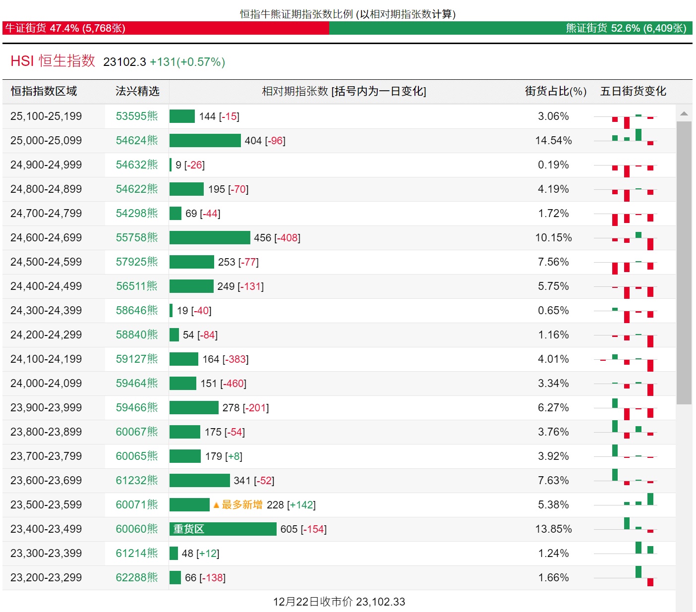696x612 pixels.
Task: Click the 10.15% share value
Action: (554, 238)
